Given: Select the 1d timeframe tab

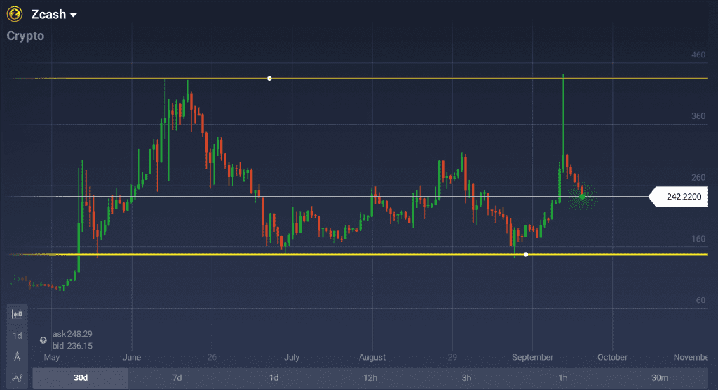Looking at the screenshot, I should click(273, 377).
